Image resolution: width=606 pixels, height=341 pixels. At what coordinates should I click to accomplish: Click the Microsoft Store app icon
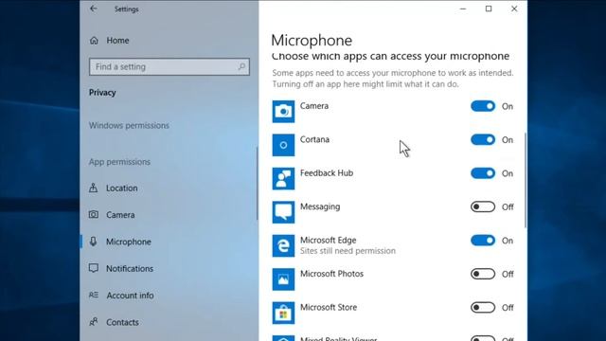(283, 313)
